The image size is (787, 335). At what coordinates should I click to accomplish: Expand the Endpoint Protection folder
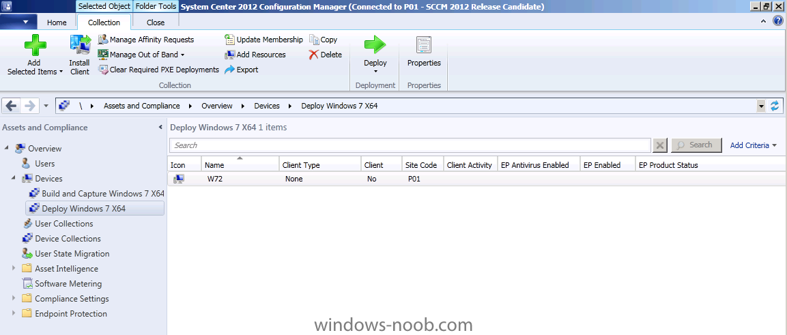(x=14, y=314)
